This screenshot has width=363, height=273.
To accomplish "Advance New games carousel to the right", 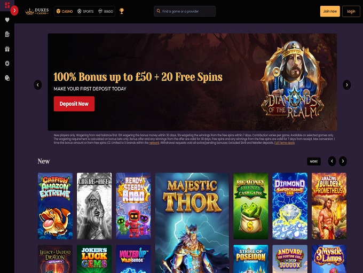I will pyautogui.click(x=343, y=161).
